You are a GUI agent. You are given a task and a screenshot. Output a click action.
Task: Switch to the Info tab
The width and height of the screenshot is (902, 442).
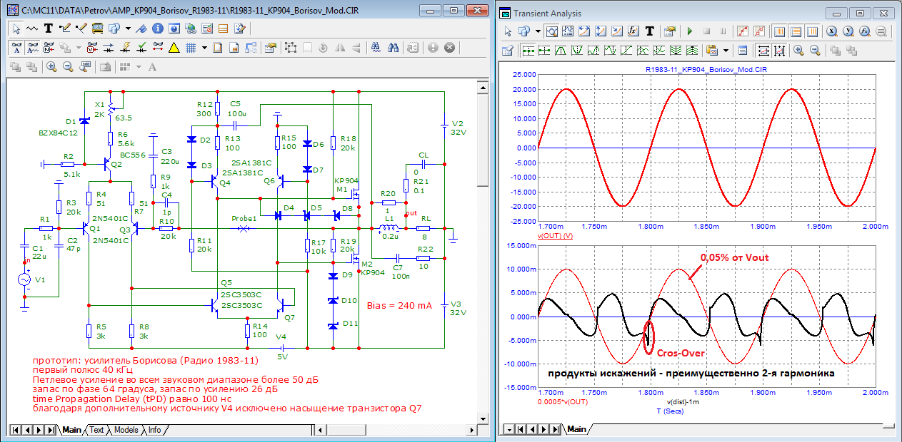point(154,430)
